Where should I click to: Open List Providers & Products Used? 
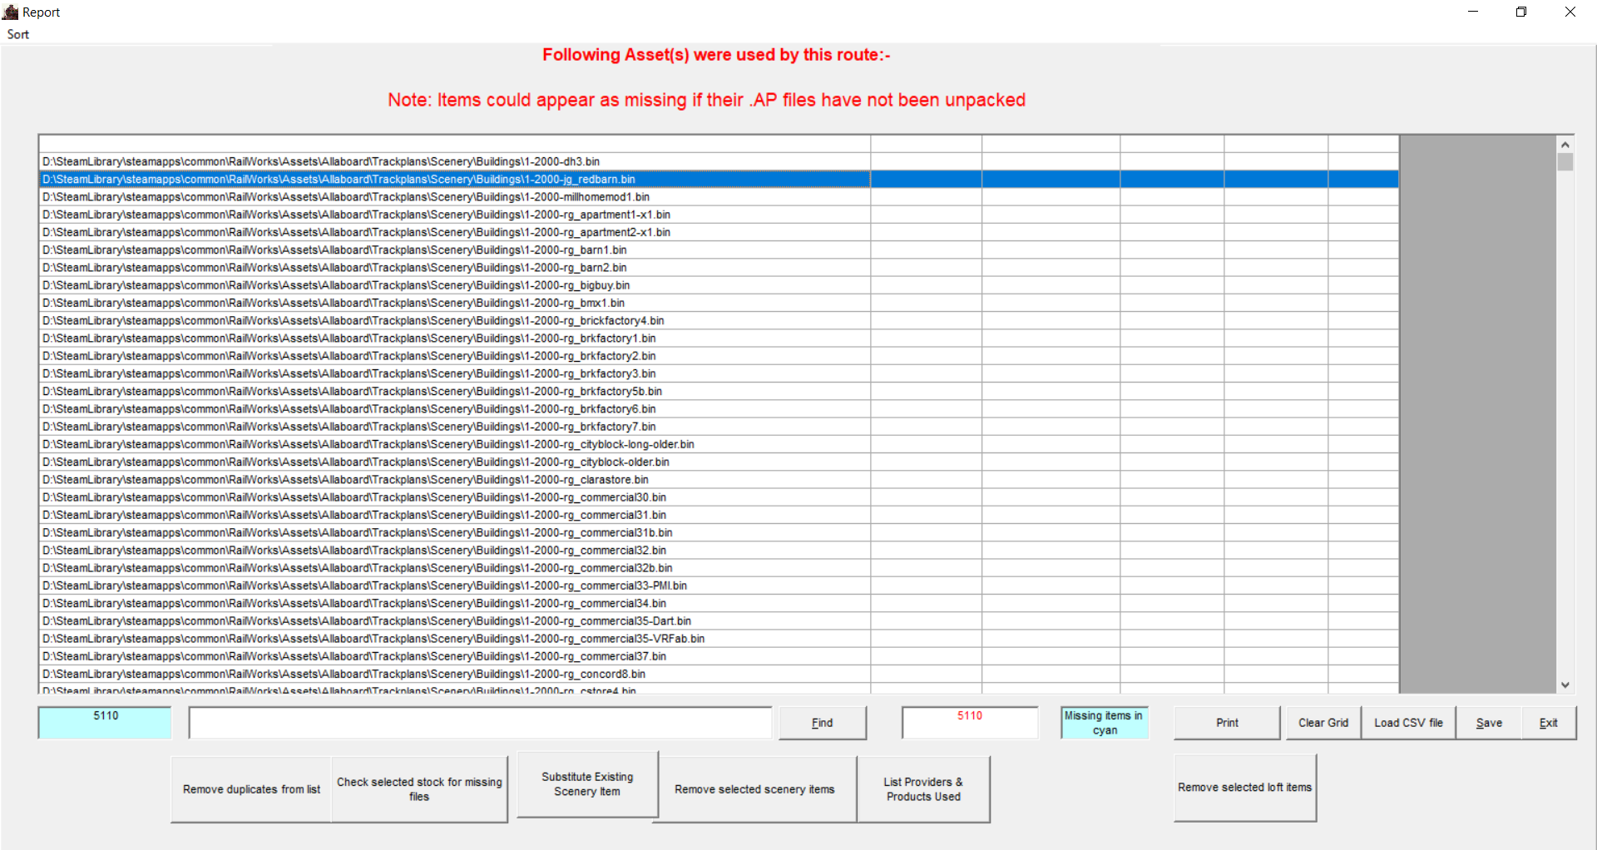coord(923,789)
